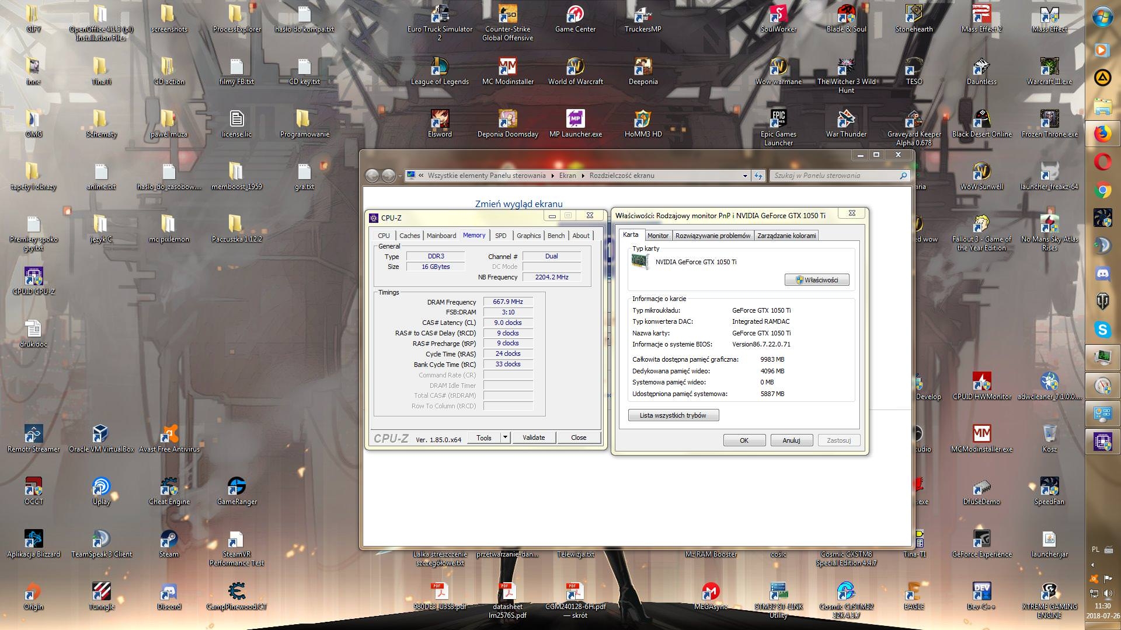Select the GeForce Experience icon
The width and height of the screenshot is (1121, 630).
(x=981, y=544)
